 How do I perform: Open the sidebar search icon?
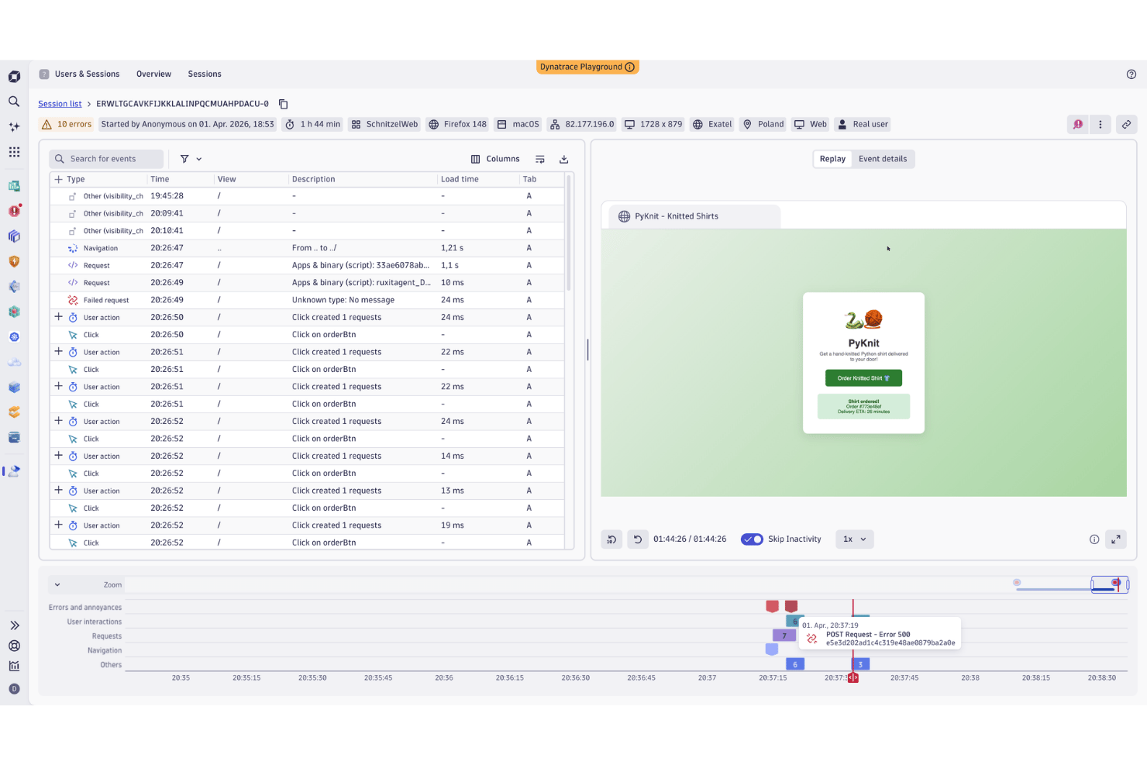point(14,102)
